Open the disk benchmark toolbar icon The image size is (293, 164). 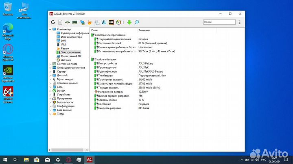tap(67, 22)
